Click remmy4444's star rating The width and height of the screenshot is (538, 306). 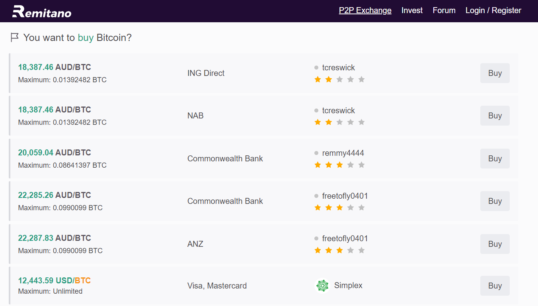[339, 165]
